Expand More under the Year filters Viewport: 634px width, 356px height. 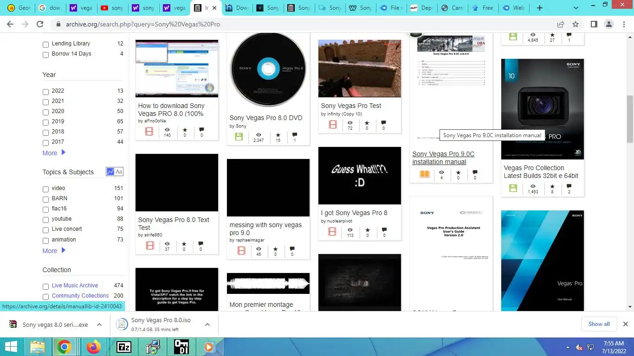point(54,153)
